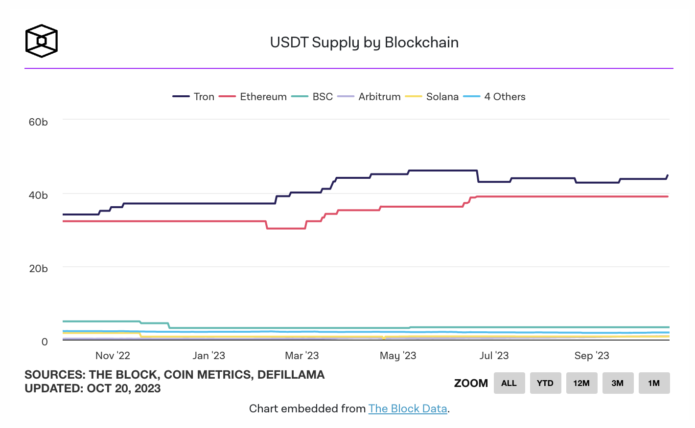The image size is (695, 428).
Task: Set zoom range to ALL
Action: [x=509, y=383]
